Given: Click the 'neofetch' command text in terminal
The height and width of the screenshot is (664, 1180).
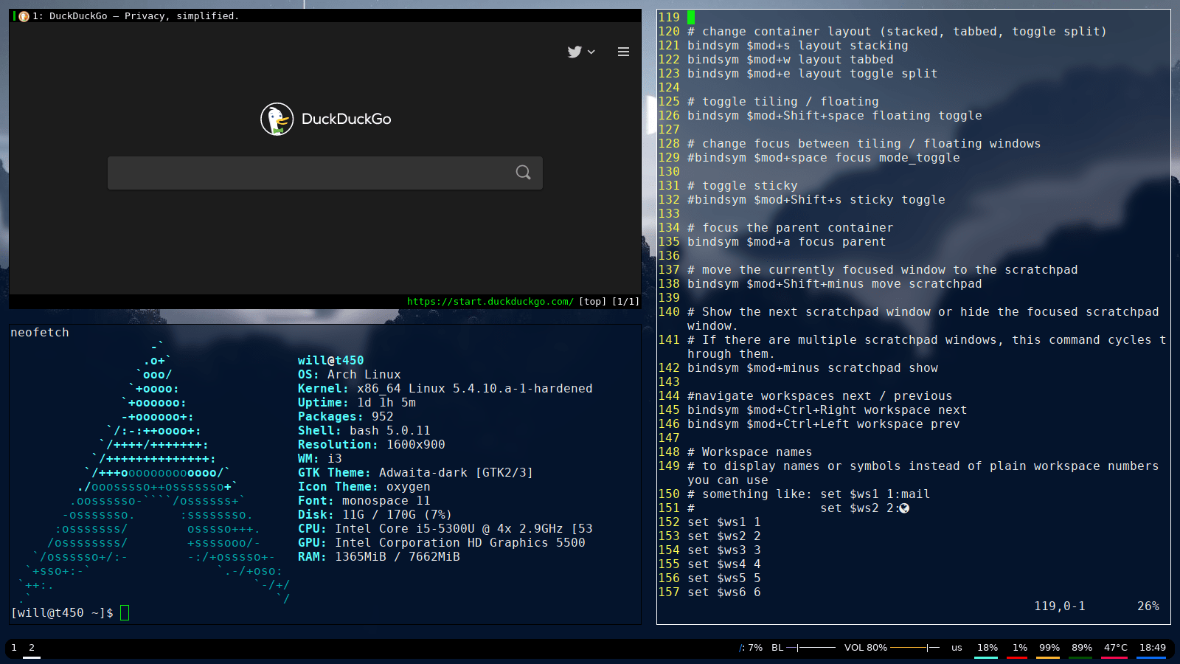Looking at the screenshot, I should (x=40, y=333).
